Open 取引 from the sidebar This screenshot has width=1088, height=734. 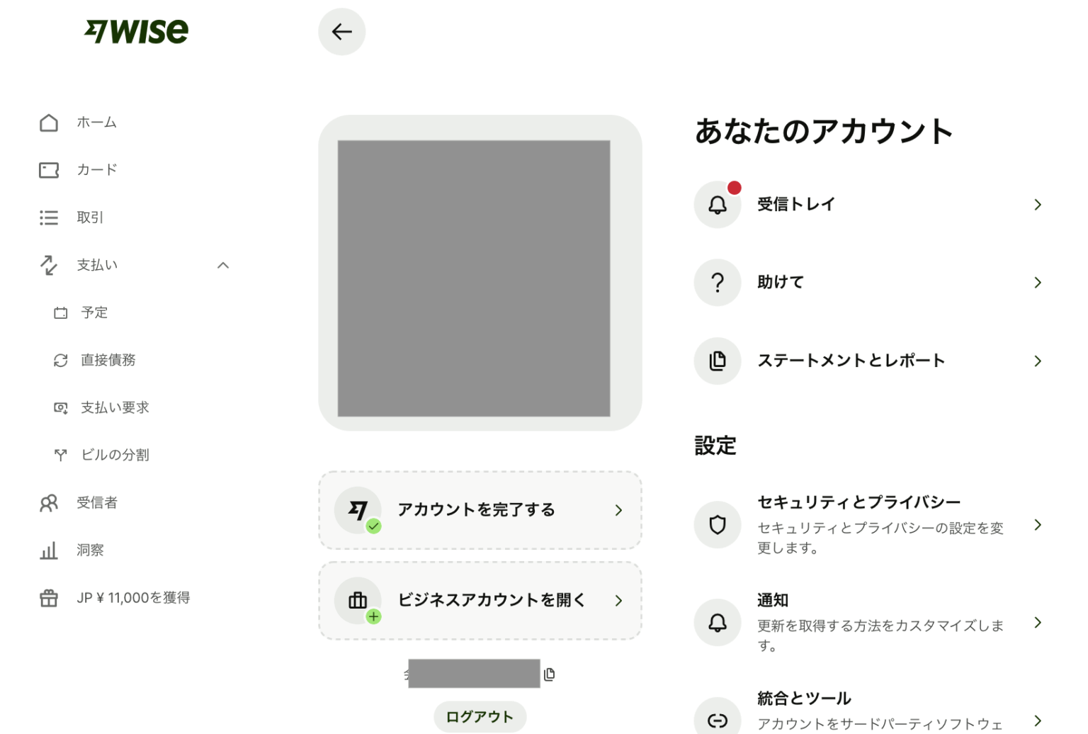(90, 218)
